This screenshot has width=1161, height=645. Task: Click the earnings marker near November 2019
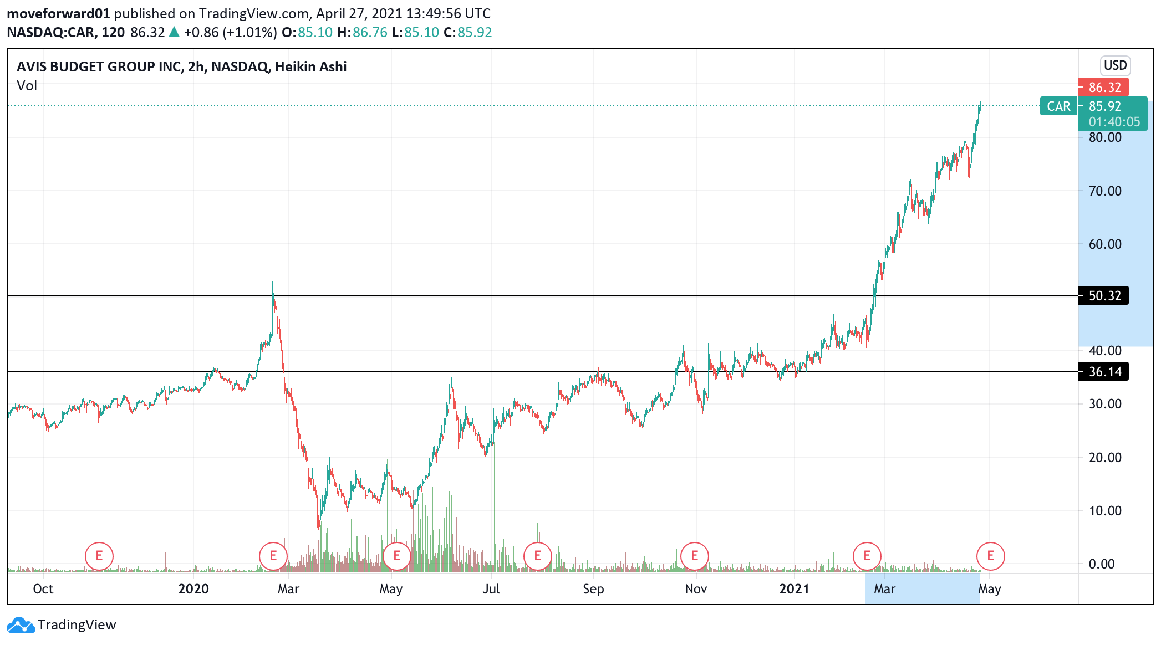coord(99,556)
